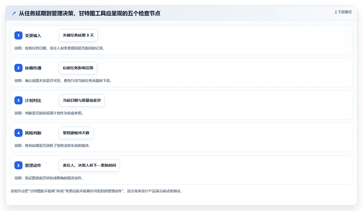Screen dimensions: 363x211
Task: Click description 确认前置关系是否可见
Action: coord(63,81)
